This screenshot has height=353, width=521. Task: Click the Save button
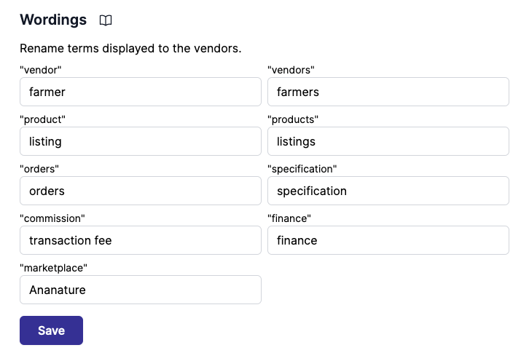click(x=51, y=330)
